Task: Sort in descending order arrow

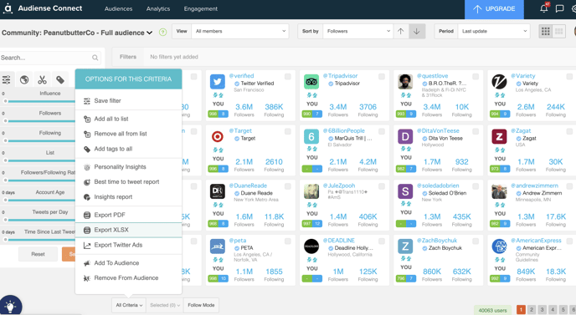Action: pyautogui.click(x=417, y=31)
